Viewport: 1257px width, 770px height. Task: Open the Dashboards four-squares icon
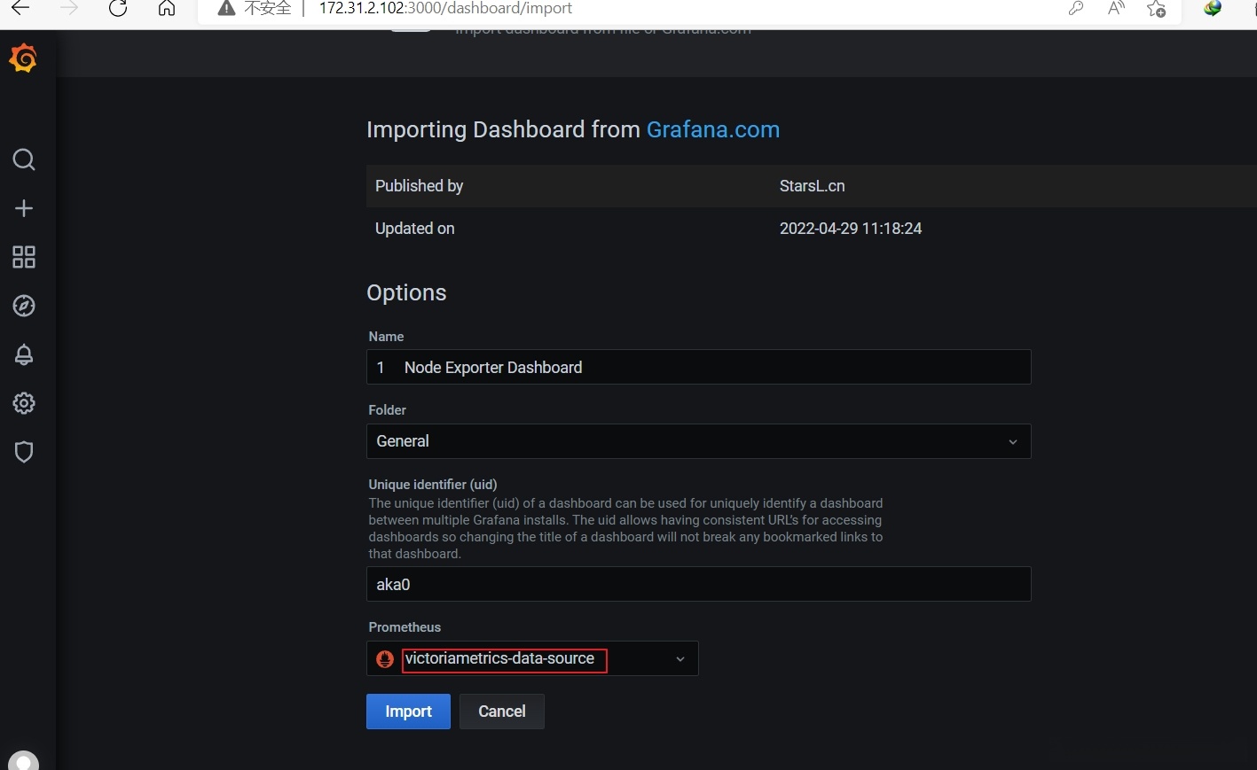tap(24, 257)
